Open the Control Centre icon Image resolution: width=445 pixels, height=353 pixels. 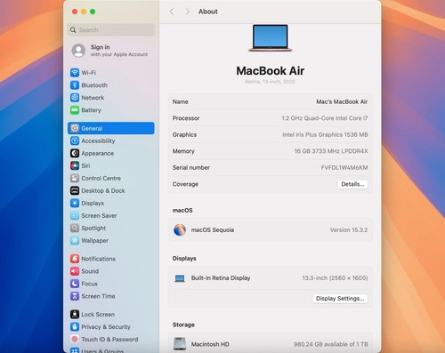75,178
